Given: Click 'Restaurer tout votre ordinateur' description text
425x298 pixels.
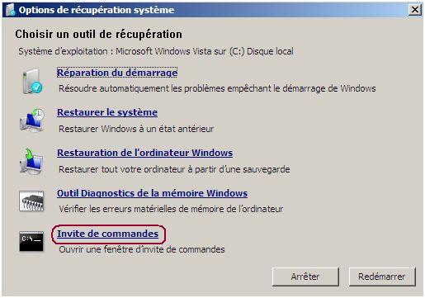Looking at the screenshot, I should tap(174, 169).
